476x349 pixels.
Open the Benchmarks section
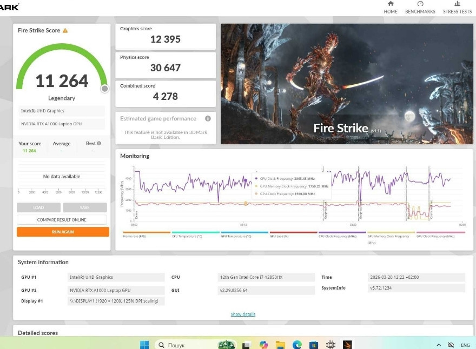pos(420,7)
